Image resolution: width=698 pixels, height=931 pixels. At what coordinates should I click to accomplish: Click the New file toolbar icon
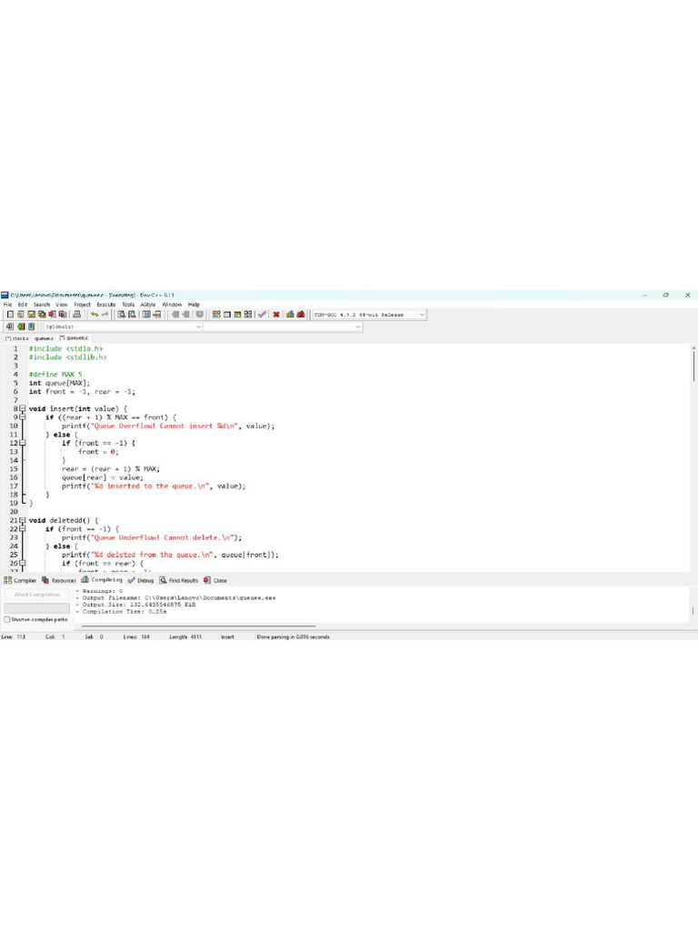[x=10, y=315]
